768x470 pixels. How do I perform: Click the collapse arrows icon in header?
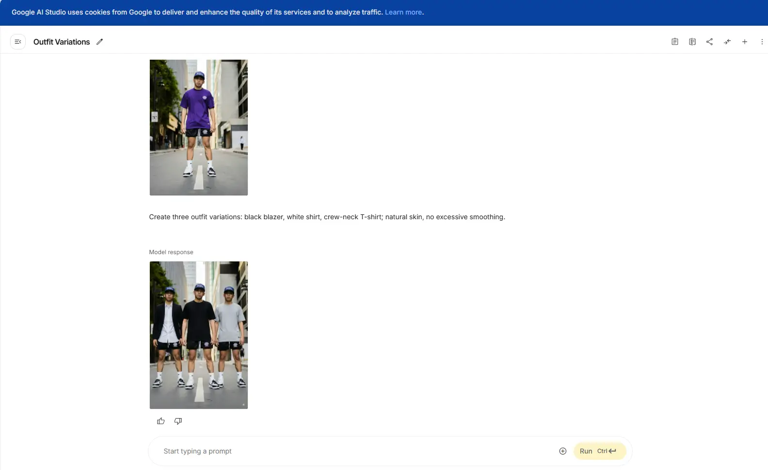click(727, 42)
